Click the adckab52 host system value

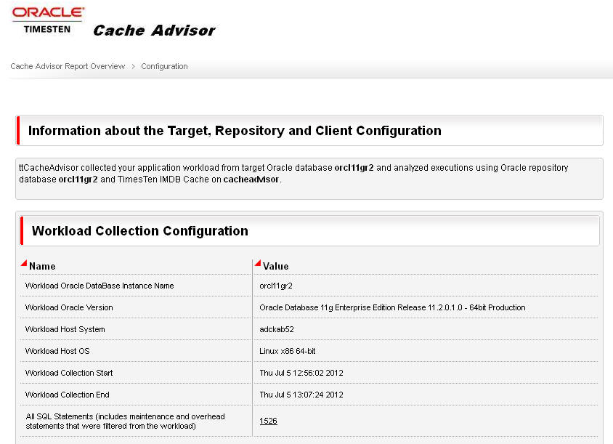[277, 330]
